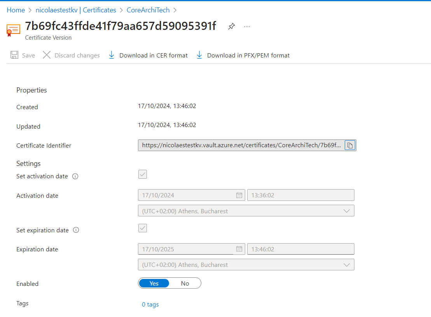Open the 0 tags link
Screen dimensions: 431x317
coord(150,304)
